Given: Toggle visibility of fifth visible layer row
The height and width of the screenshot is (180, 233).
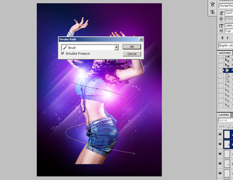Looking at the screenshot, I should coord(220,173).
